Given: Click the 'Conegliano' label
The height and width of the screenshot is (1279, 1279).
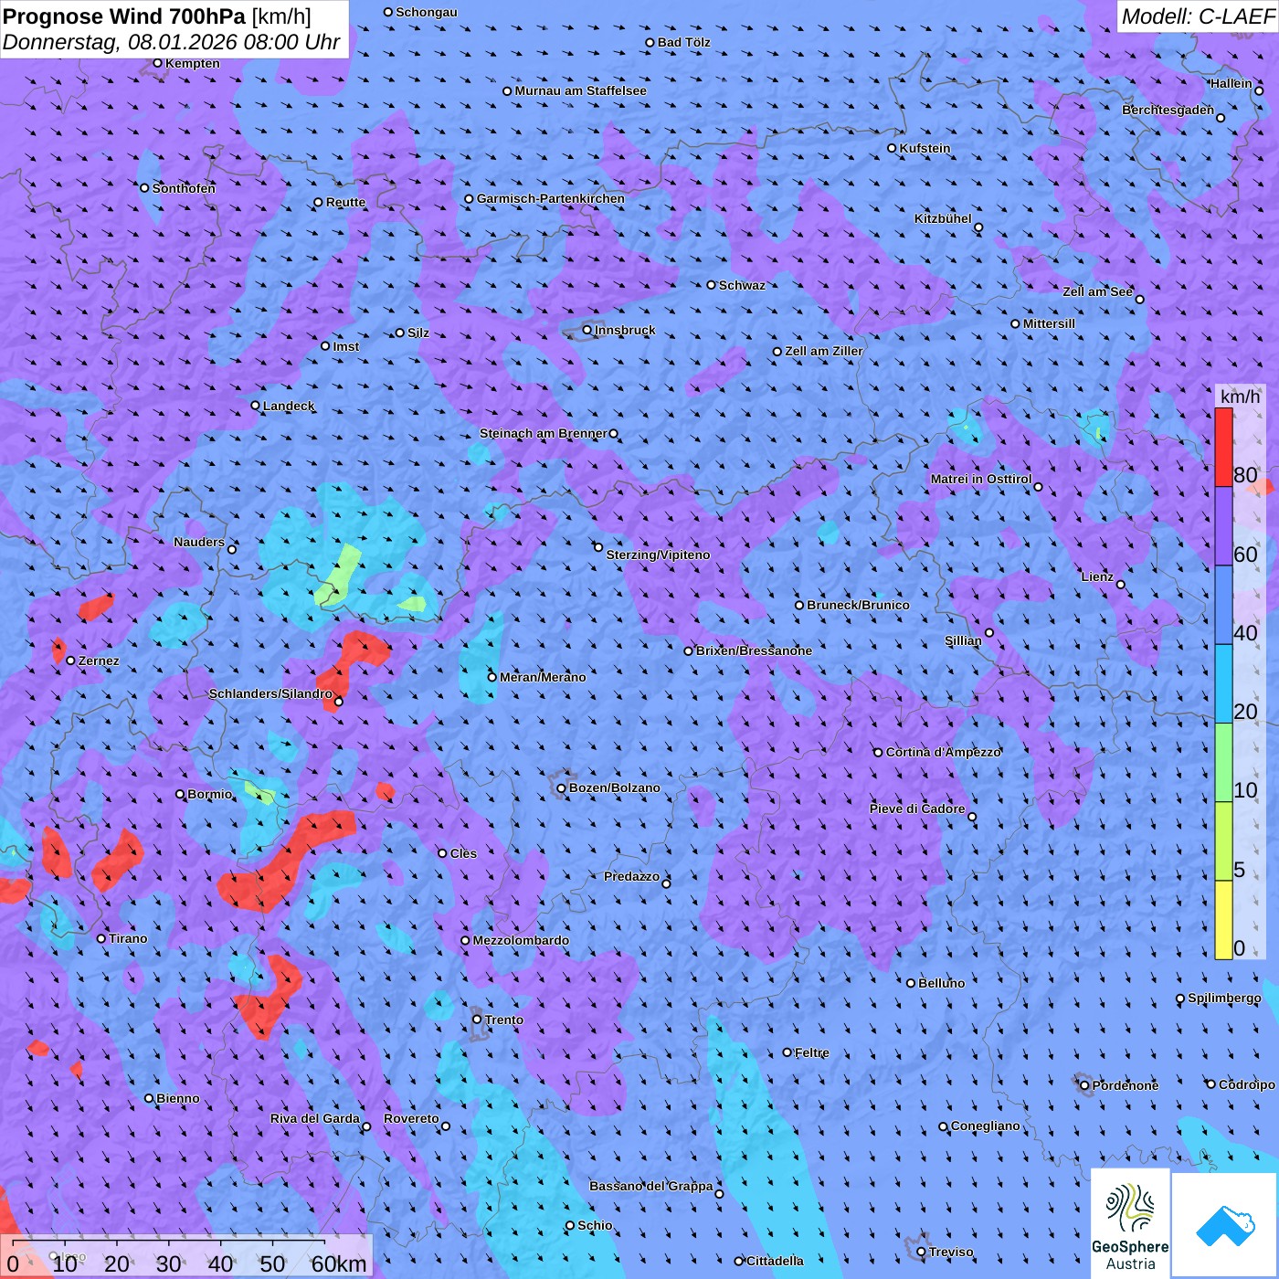Looking at the screenshot, I should click(986, 1126).
